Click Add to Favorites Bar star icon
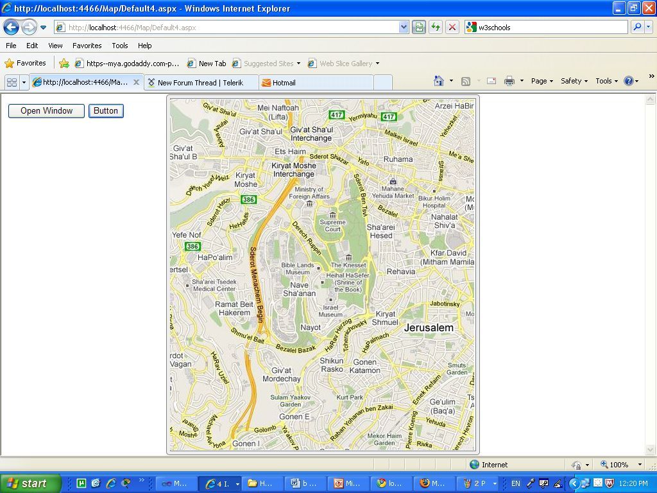657x493 pixels. point(64,64)
